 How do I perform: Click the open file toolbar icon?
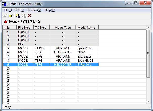pos(5,16)
